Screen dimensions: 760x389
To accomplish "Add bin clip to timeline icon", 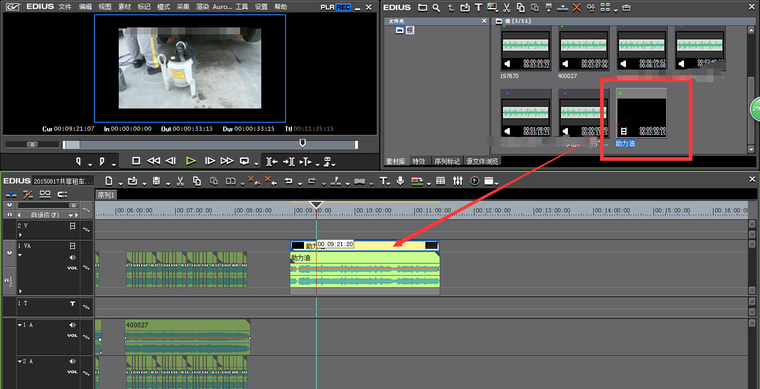I will tap(563, 7).
